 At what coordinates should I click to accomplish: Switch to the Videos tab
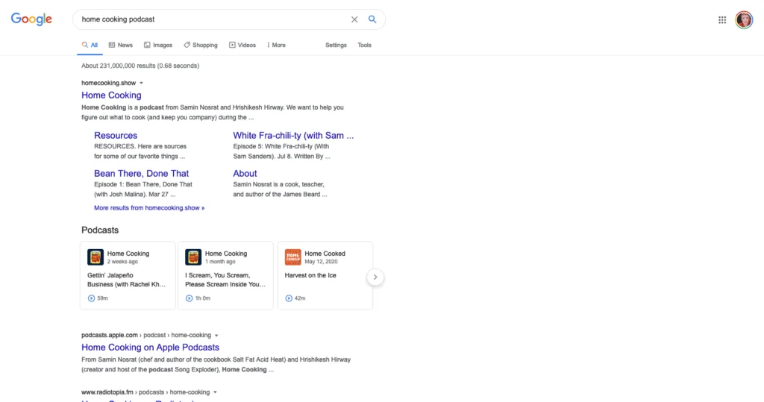pyautogui.click(x=242, y=45)
